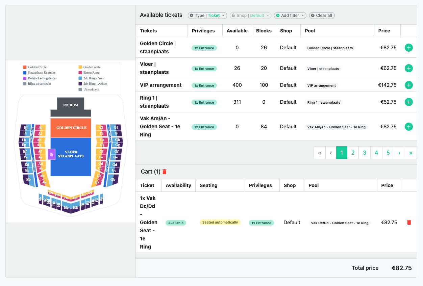Click the €142.75 price of VIP arrangement
The image size is (423, 286).
click(387, 85)
